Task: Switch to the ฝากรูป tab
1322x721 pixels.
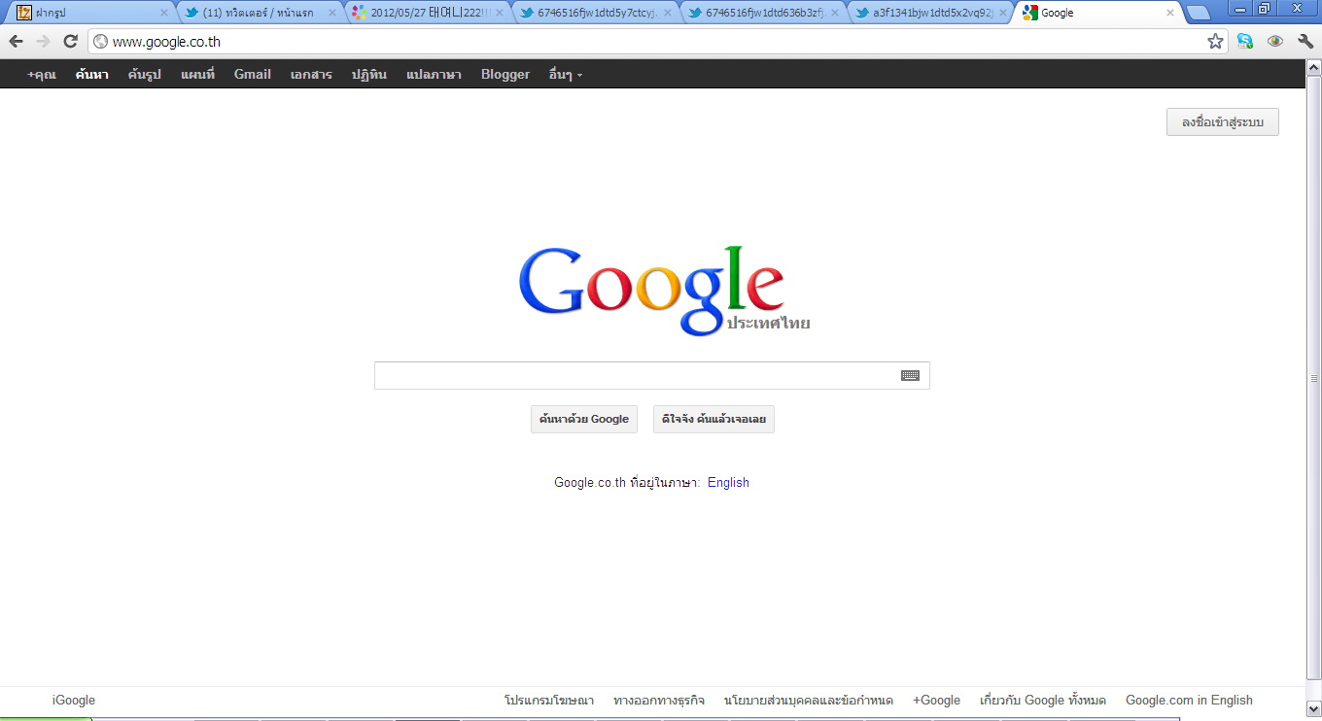Action: tap(92, 14)
